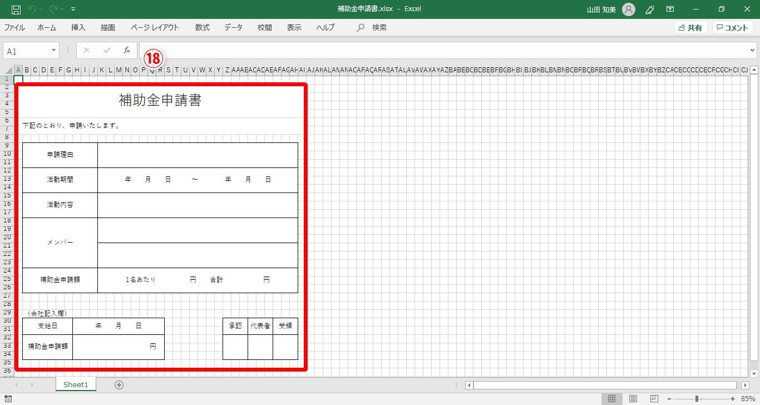This screenshot has height=405, width=760.
Task: Click the 下記のとおり、申請いたします。 text
Action: [71, 126]
